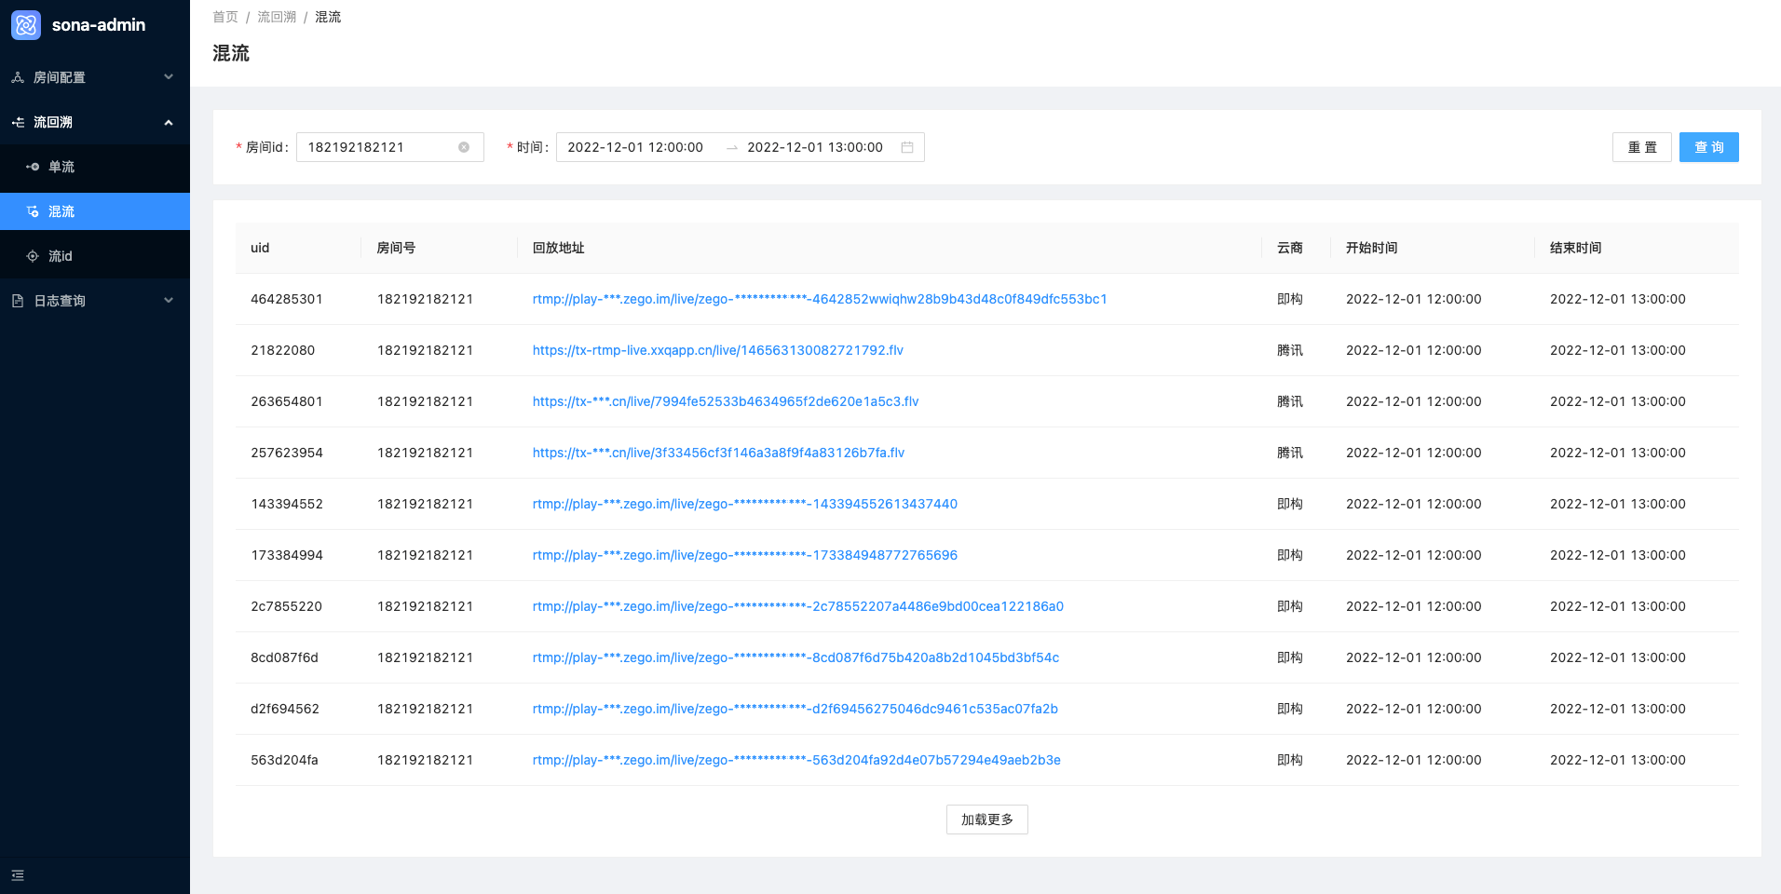Open the 3f33456cf3f flv replay link
Screen dimensions: 1781x894
click(x=718, y=453)
